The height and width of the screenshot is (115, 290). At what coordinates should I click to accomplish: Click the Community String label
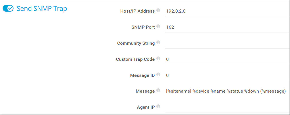point(136,43)
